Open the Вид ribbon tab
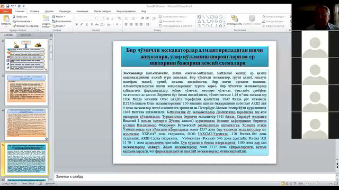 click(x=144, y=11)
